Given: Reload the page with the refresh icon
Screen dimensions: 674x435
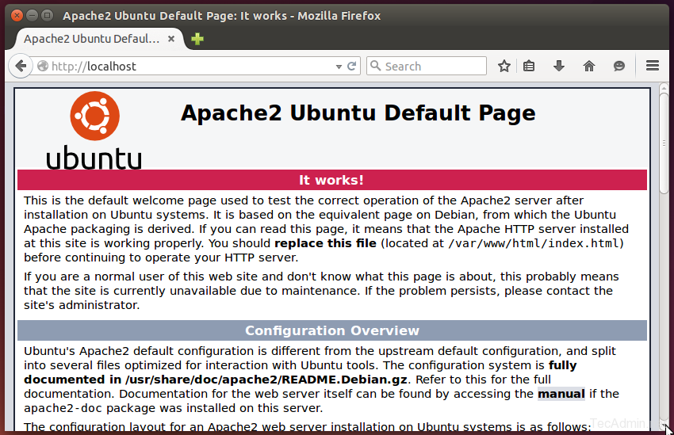Looking at the screenshot, I should pos(352,67).
